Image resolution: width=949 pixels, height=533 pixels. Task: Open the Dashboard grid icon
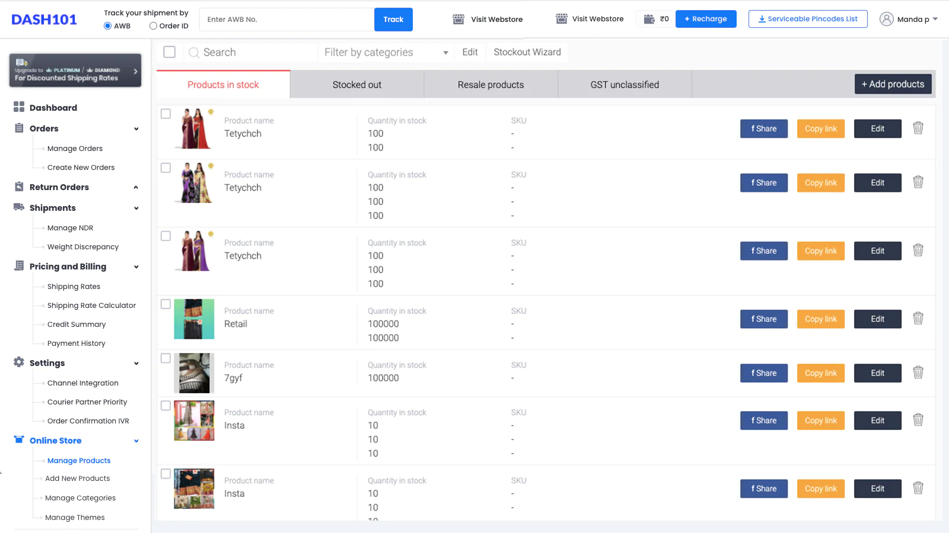pos(19,107)
